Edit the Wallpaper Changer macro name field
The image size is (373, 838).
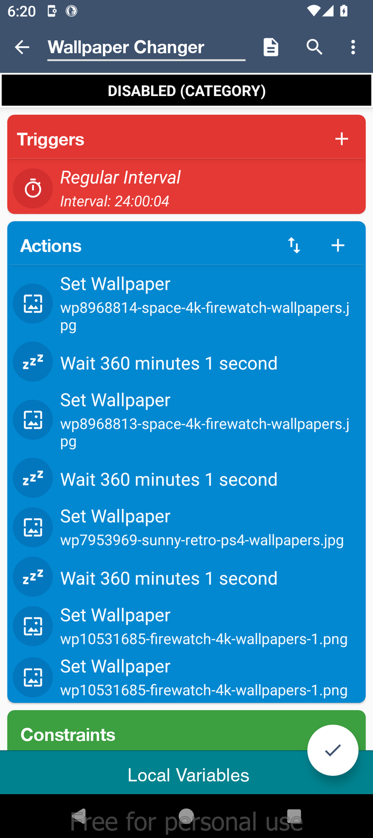click(146, 48)
